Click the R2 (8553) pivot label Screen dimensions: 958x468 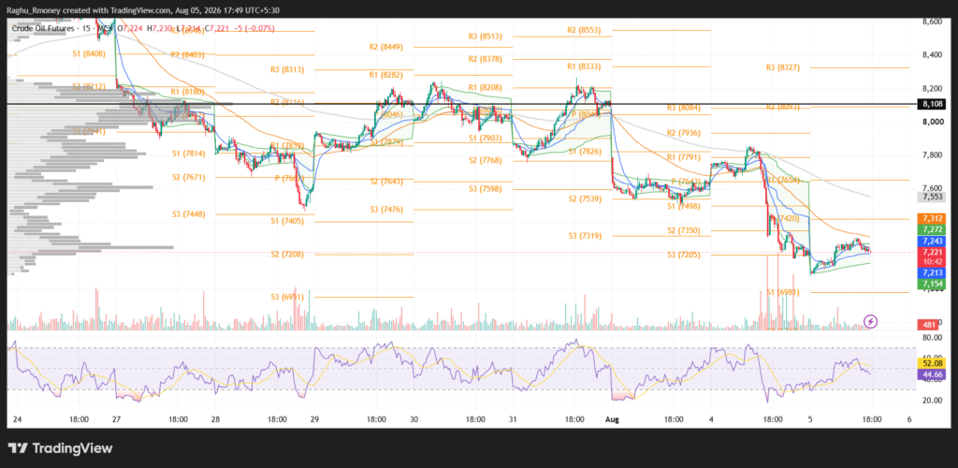coord(584,29)
